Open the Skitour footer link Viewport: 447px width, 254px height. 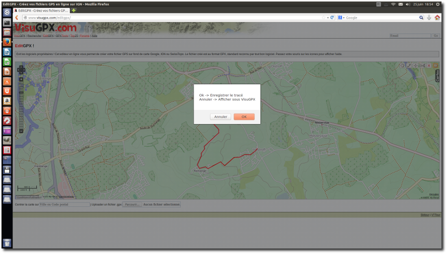425,215
